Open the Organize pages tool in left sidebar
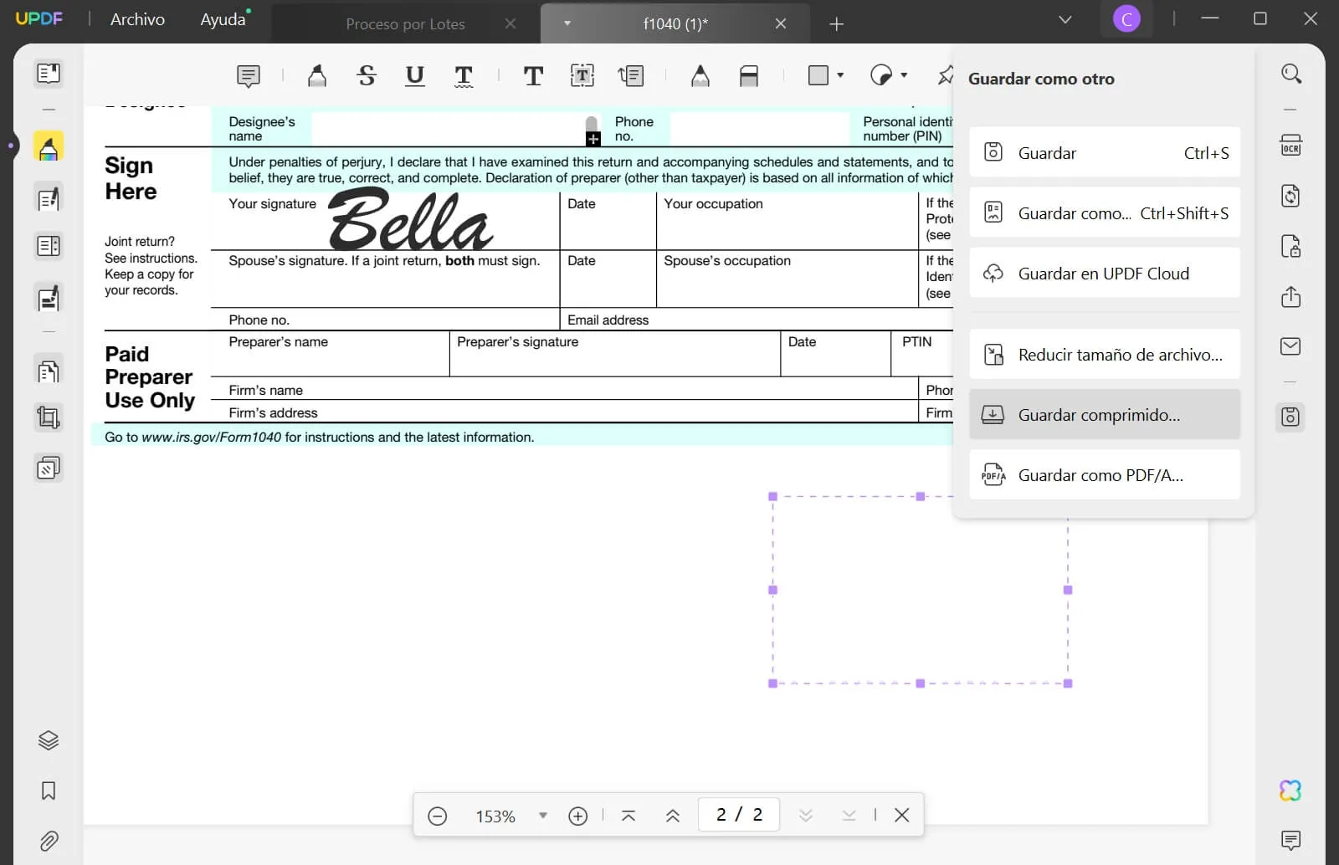Viewport: 1339px width, 865px height. [49, 370]
